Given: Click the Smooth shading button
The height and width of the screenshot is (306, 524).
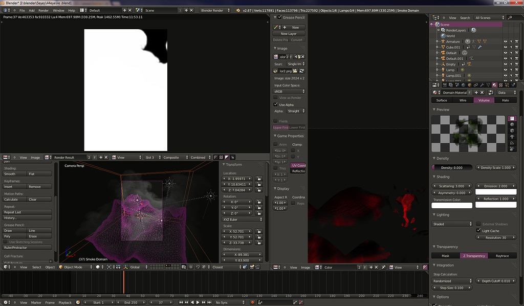Looking at the screenshot, I should pyautogui.click(x=15, y=173).
